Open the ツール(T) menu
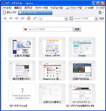The height and width of the screenshot is (111, 106). [x=100, y=8]
